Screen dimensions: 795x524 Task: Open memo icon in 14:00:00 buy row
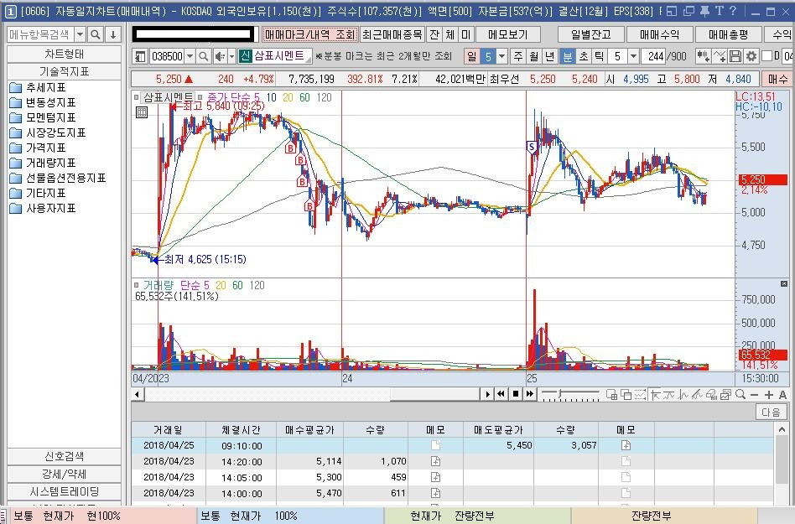pos(435,493)
